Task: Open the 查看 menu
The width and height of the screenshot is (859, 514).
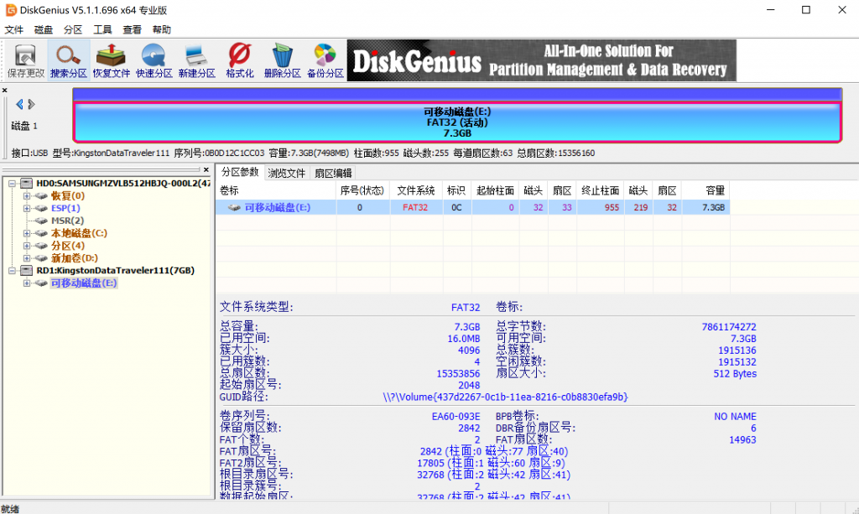Action: pos(132,29)
